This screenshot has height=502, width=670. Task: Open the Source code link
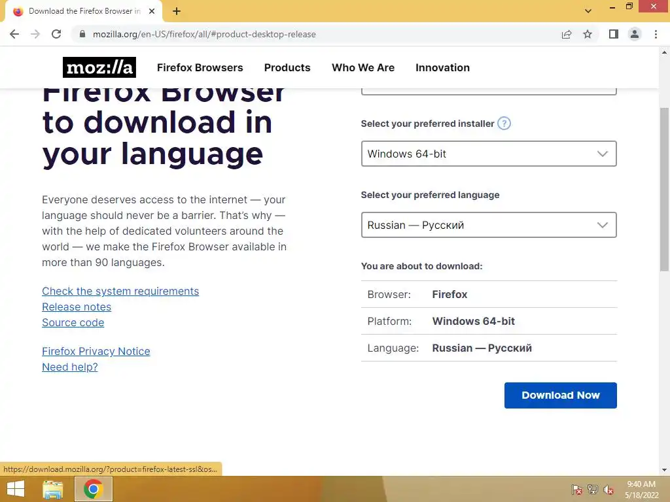[73, 323]
